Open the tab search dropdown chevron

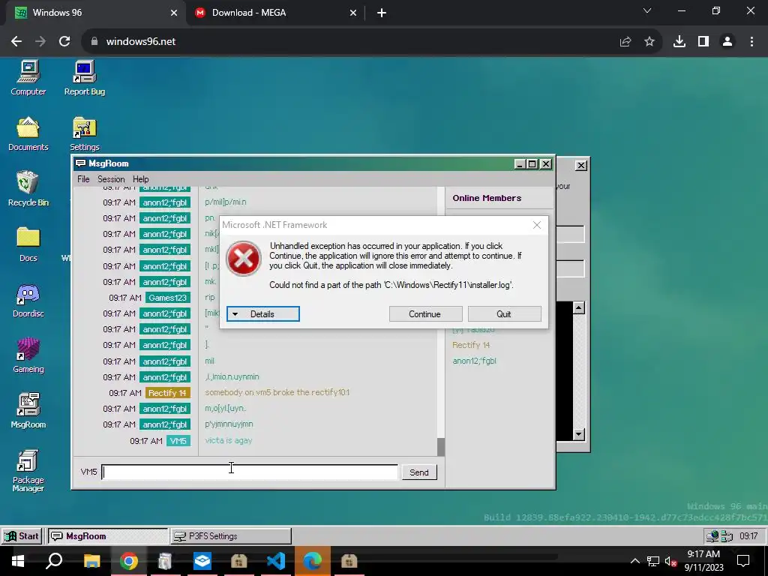[x=647, y=10]
